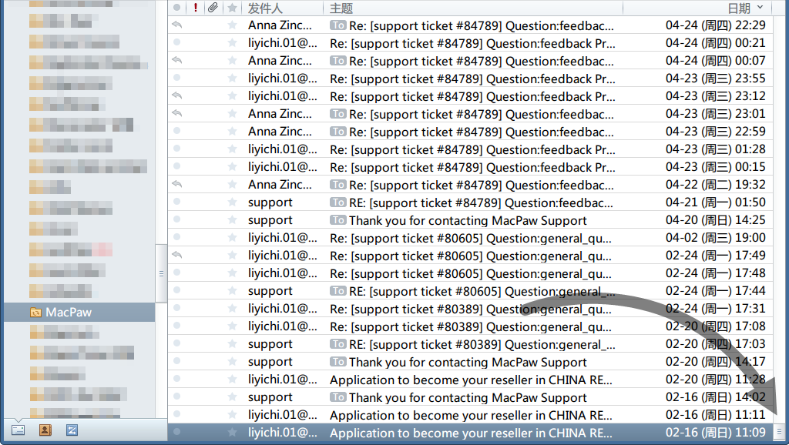Open the third blue icon in bottom-left bar
789x445 pixels.
pyautogui.click(x=72, y=430)
